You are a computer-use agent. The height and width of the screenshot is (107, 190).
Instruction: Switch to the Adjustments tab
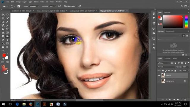[170, 31]
